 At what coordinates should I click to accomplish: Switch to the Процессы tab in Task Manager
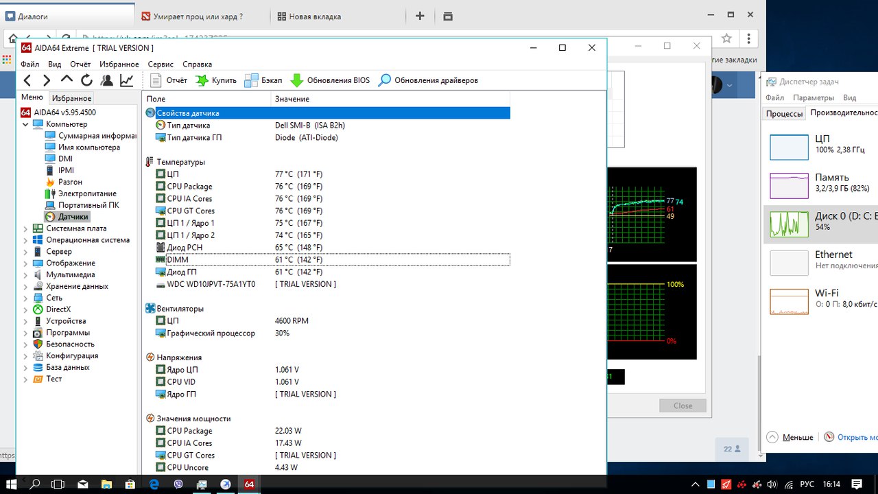point(784,114)
